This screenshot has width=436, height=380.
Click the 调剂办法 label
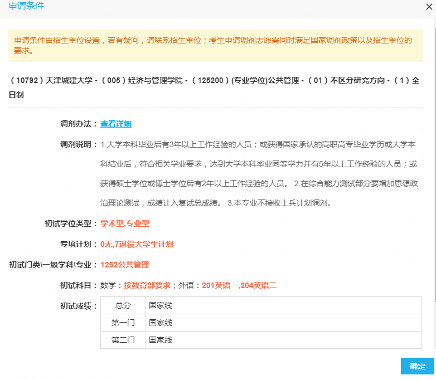tap(78, 124)
